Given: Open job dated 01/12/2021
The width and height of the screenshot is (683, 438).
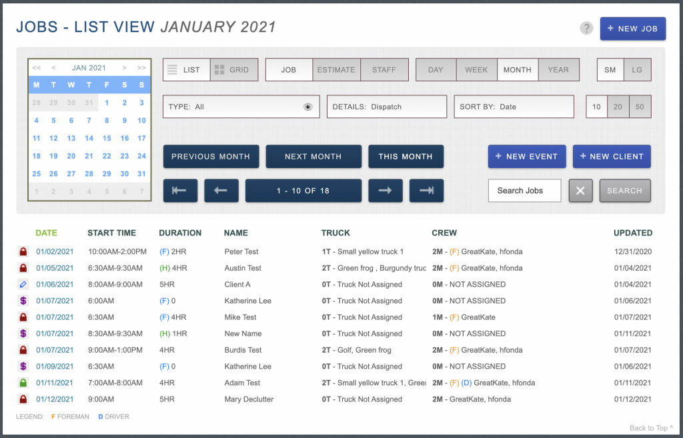Looking at the screenshot, I should 55,399.
